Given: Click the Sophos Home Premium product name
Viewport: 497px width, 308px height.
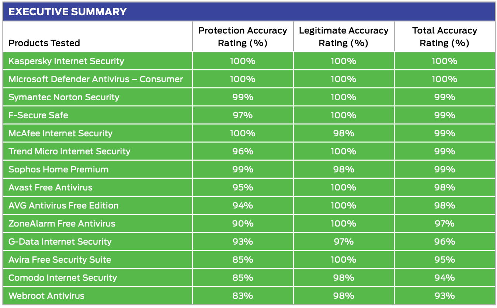Looking at the screenshot, I should click(59, 169).
